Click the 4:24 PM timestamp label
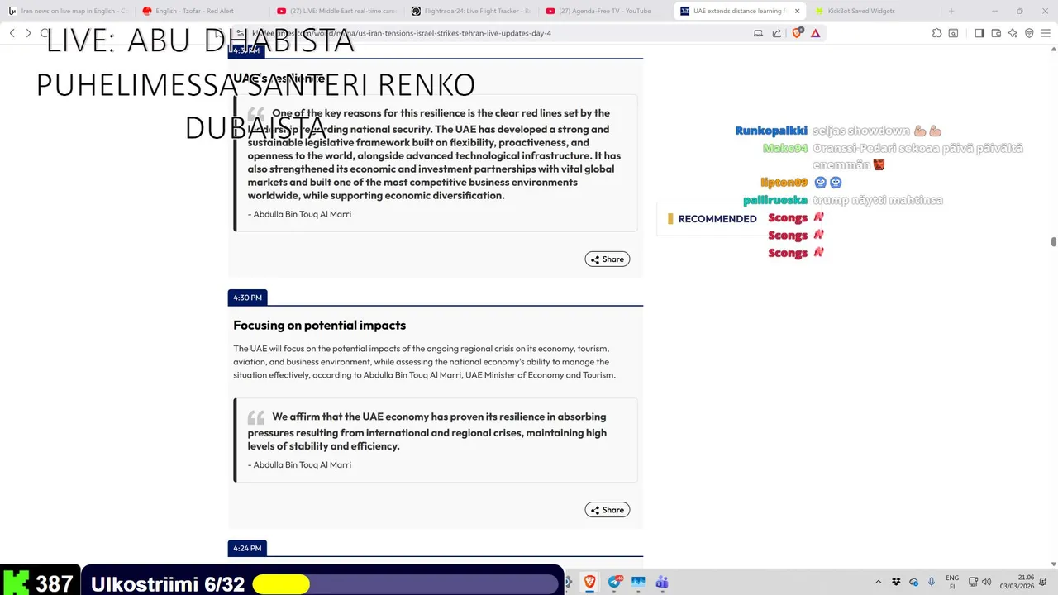Screen dimensions: 1058x595 (x=247, y=548)
